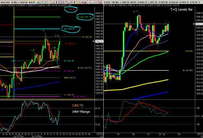Click the 20 date mark on 120-Min time axis
The height and width of the screenshot is (138, 203).
pyautogui.click(x=133, y=134)
